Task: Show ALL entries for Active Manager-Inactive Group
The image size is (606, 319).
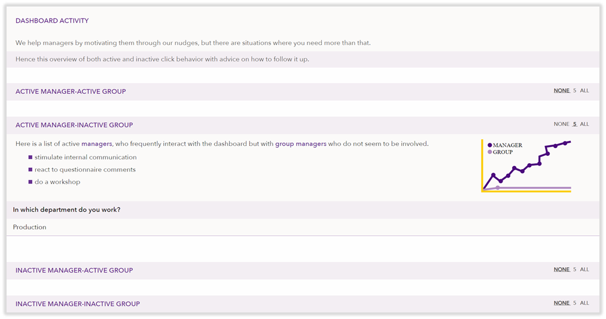Action: click(584, 124)
